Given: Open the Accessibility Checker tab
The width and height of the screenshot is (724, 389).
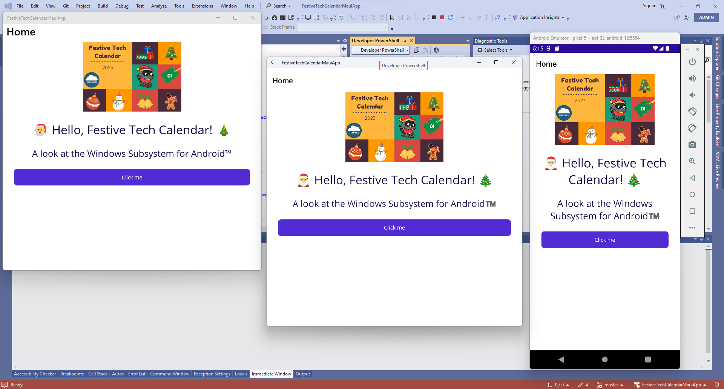Looking at the screenshot, I should point(35,374).
